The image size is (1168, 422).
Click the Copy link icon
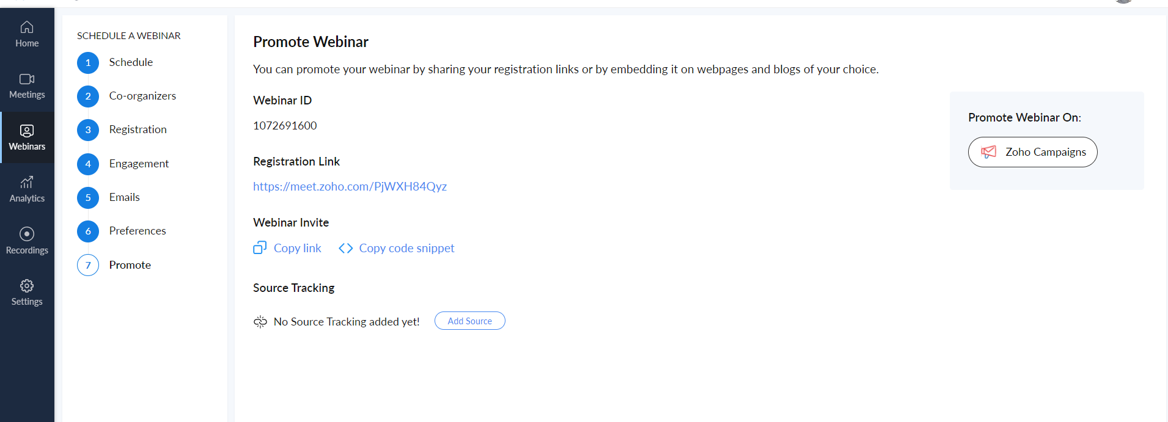coord(260,248)
